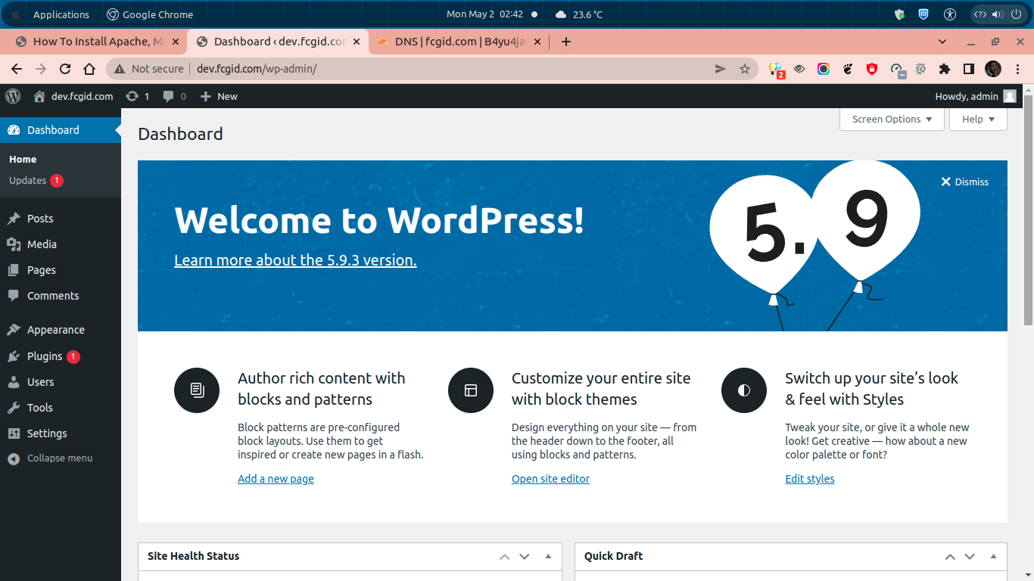This screenshot has width=1034, height=581.
Task: Click Edit styles link
Action: coord(810,479)
